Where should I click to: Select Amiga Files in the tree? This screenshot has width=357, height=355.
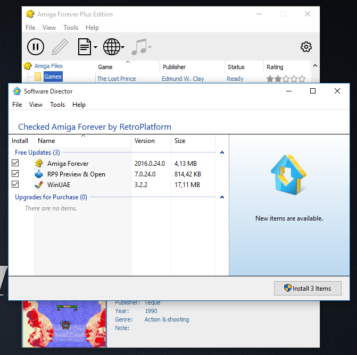pyautogui.click(x=48, y=66)
